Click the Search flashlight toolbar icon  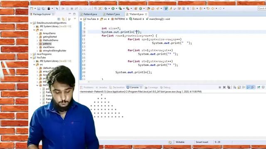(158, 8)
